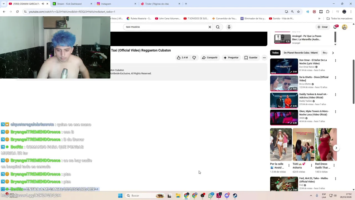355x200 pixels.
Task: Show more filter chips with right arrow
Action: point(333,53)
